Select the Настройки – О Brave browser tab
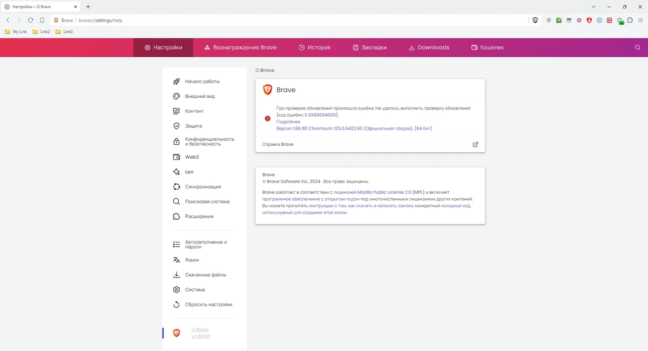 click(x=40, y=6)
